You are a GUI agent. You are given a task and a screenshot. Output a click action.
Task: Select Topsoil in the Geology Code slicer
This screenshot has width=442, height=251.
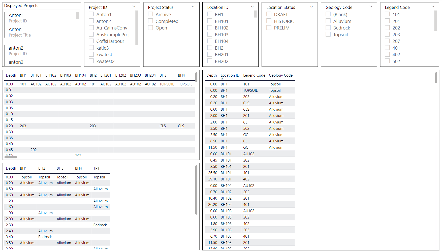328,35
